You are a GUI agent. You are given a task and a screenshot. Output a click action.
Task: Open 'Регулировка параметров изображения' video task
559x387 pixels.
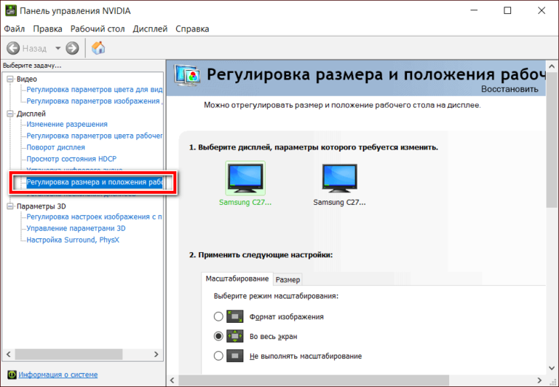pyautogui.click(x=95, y=101)
